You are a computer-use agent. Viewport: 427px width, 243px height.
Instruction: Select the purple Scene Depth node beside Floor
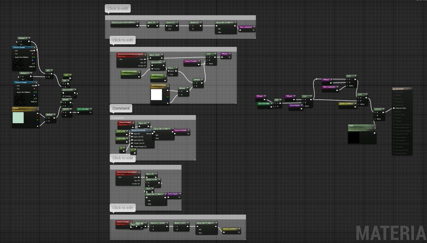coord(174,196)
